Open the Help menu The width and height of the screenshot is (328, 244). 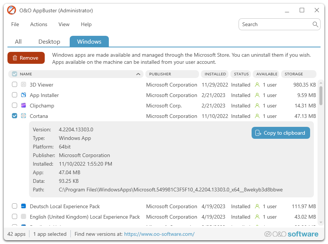pos(86,24)
